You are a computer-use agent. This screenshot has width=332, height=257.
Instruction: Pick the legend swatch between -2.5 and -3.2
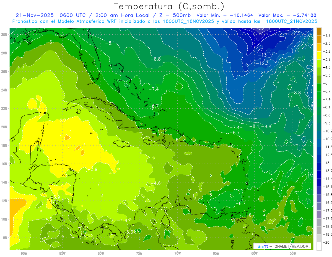tap(319, 47)
